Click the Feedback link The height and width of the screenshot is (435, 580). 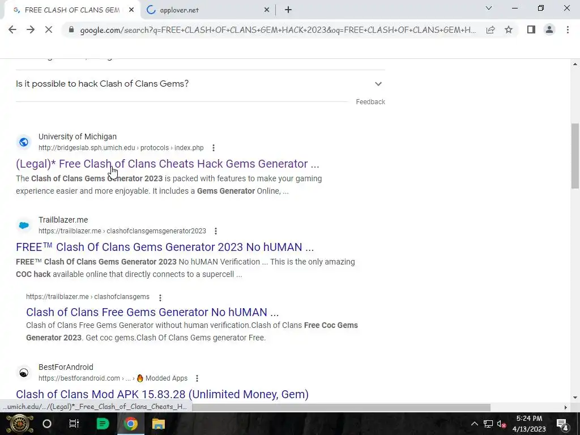tap(370, 102)
